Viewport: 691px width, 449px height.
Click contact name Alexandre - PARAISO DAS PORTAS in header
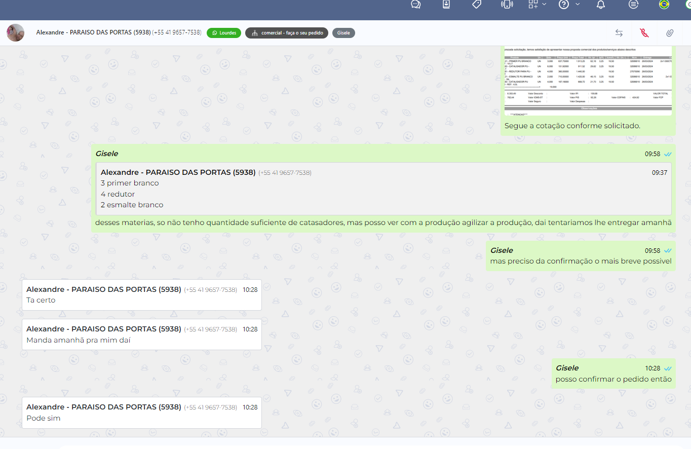93,32
